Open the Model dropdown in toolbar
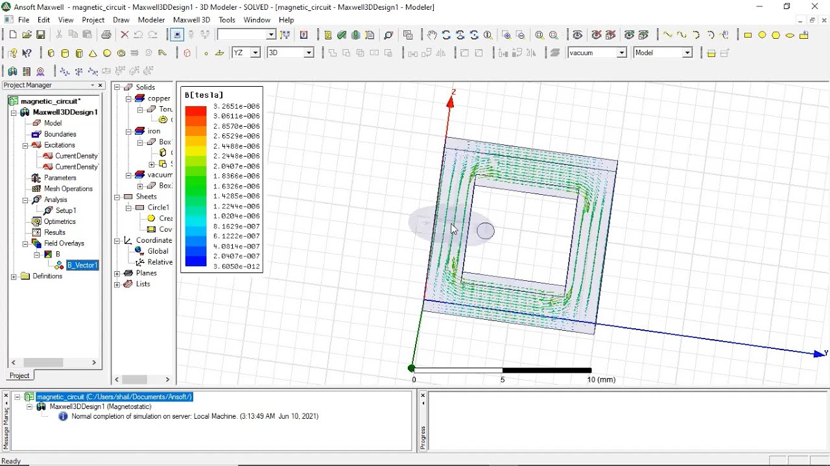This screenshot has width=830, height=466. [x=687, y=53]
